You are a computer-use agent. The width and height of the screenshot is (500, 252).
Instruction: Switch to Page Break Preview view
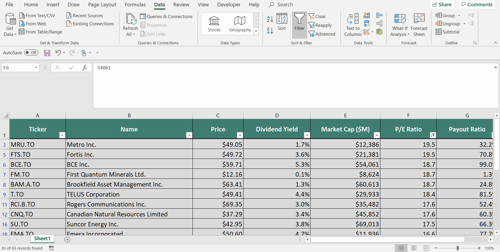pyautogui.click(x=426, y=248)
